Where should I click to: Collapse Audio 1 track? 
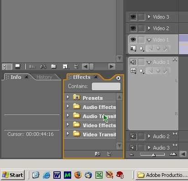click(x=149, y=62)
